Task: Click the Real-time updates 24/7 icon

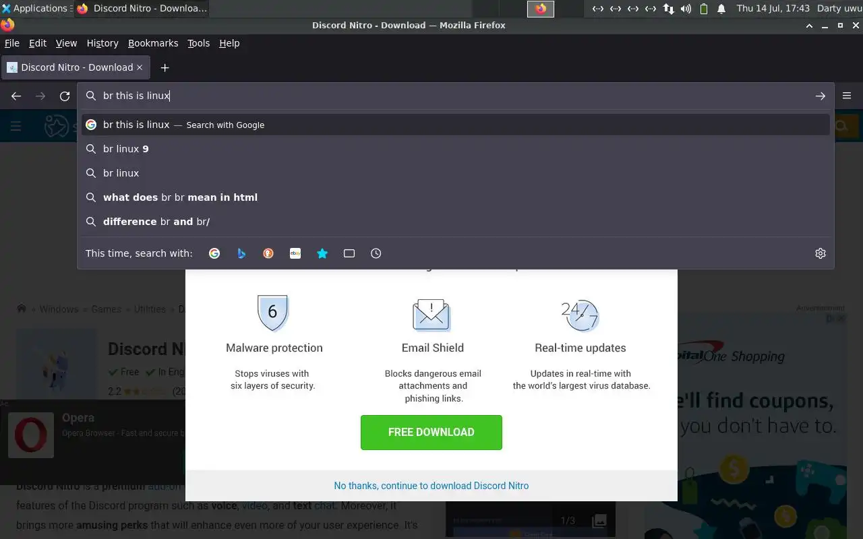Action: pos(580,315)
